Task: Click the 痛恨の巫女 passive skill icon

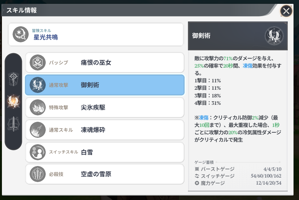Action: (x=38, y=63)
